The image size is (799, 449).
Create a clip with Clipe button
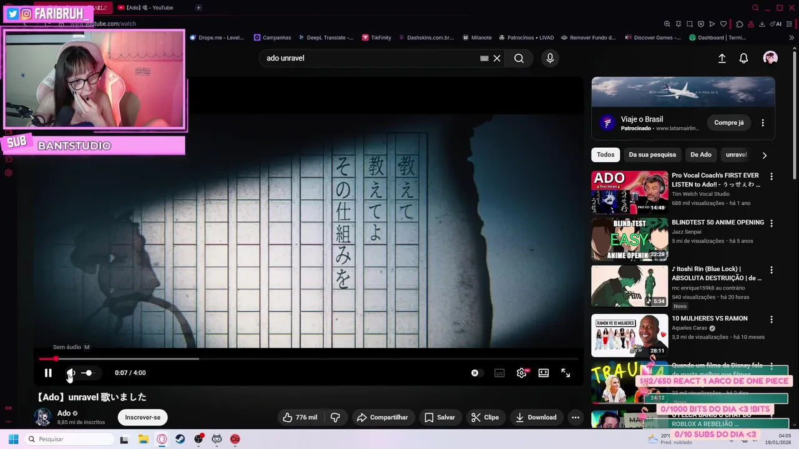485,417
